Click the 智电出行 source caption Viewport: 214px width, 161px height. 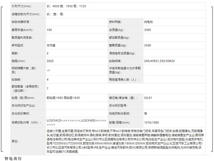point(13,158)
